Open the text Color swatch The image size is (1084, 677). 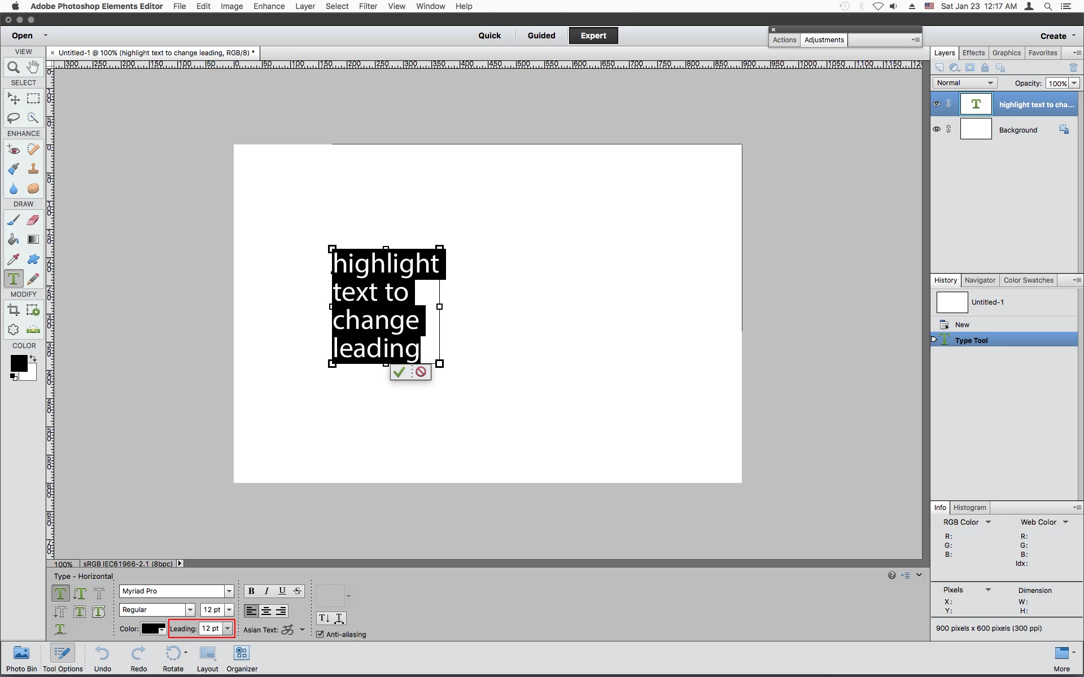[x=152, y=628]
